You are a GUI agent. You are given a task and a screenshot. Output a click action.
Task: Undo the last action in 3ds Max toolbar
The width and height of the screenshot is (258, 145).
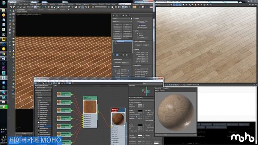[11, 7]
